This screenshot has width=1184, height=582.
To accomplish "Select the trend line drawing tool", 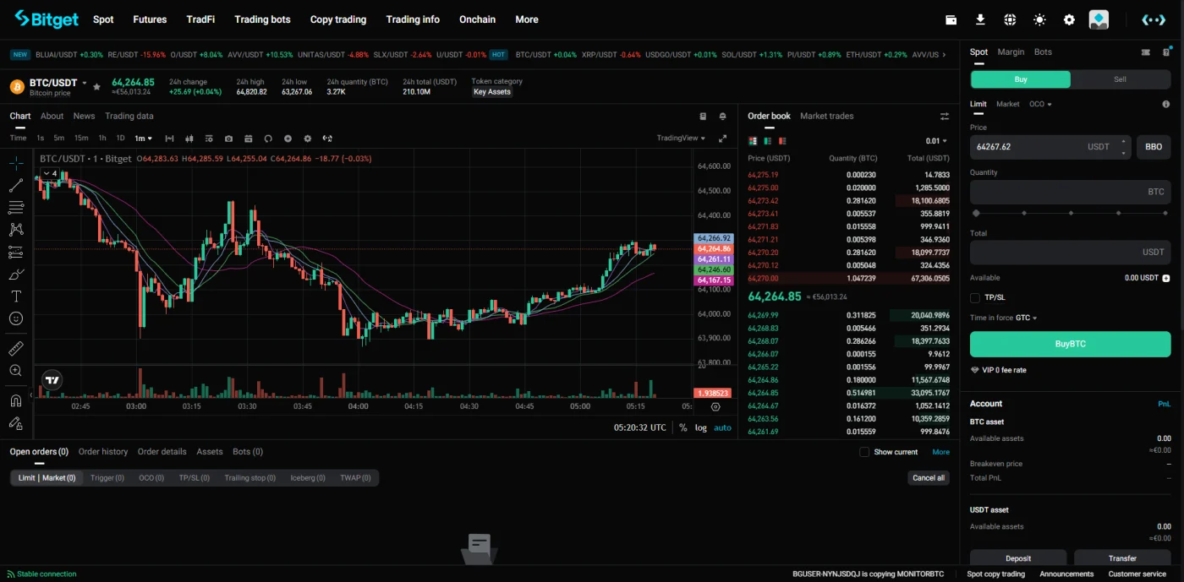I will click(x=16, y=186).
